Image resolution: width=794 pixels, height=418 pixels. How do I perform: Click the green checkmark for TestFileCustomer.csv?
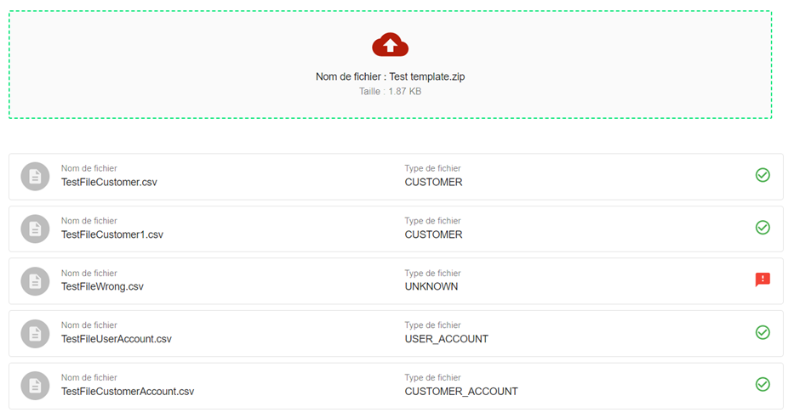coord(763,175)
